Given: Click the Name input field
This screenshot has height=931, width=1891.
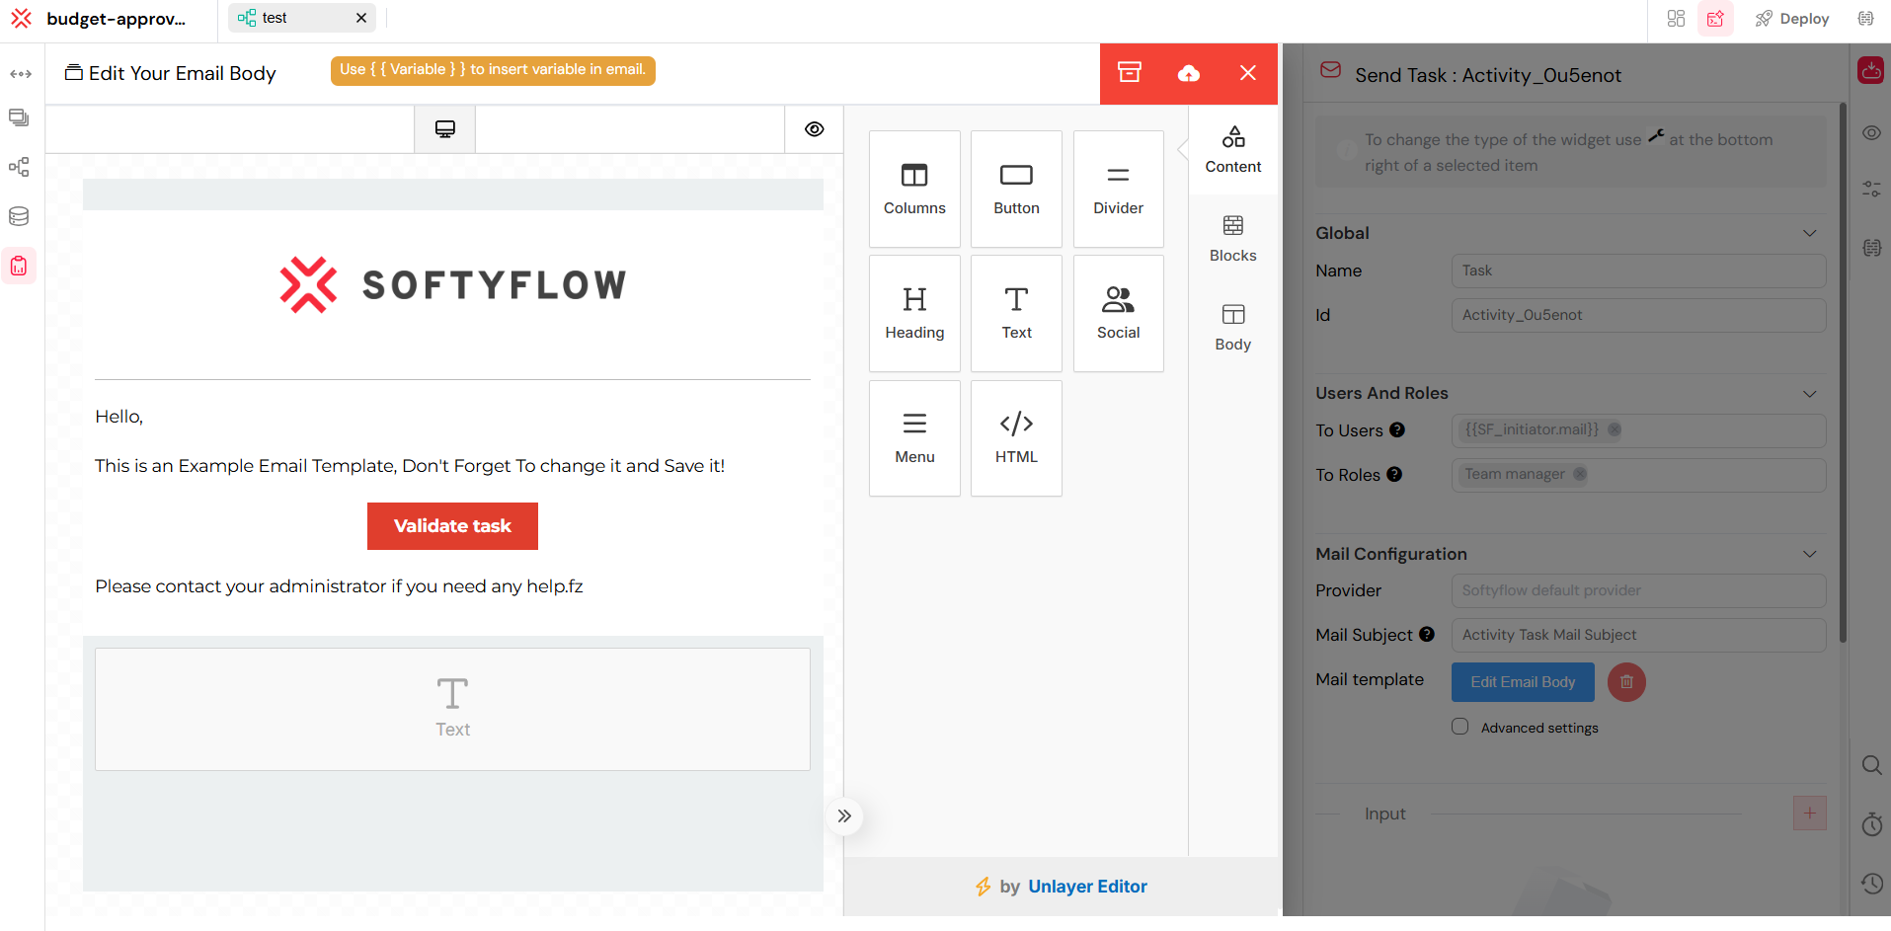Looking at the screenshot, I should point(1638,271).
